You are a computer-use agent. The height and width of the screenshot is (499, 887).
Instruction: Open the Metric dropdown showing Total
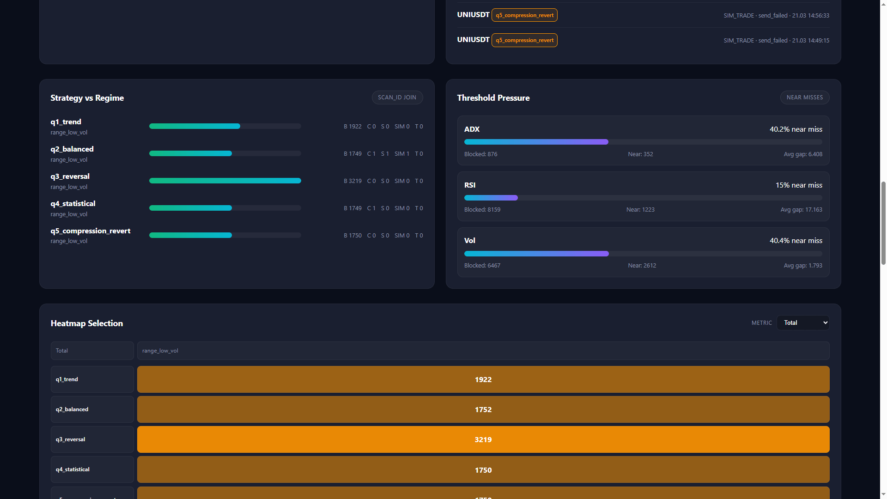(802, 323)
